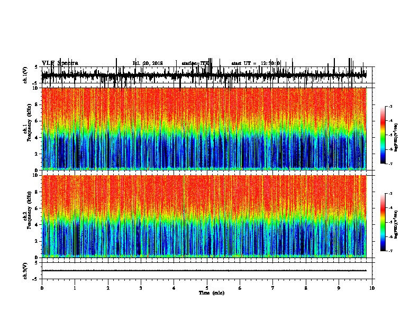The image size is (419, 323).
Task: Click time axis tick label "9"
Action: click(339, 288)
